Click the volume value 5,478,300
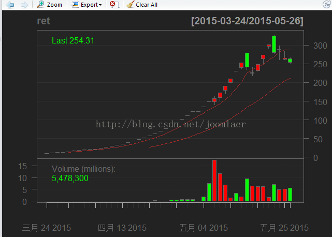332x237 pixels. click(70, 178)
